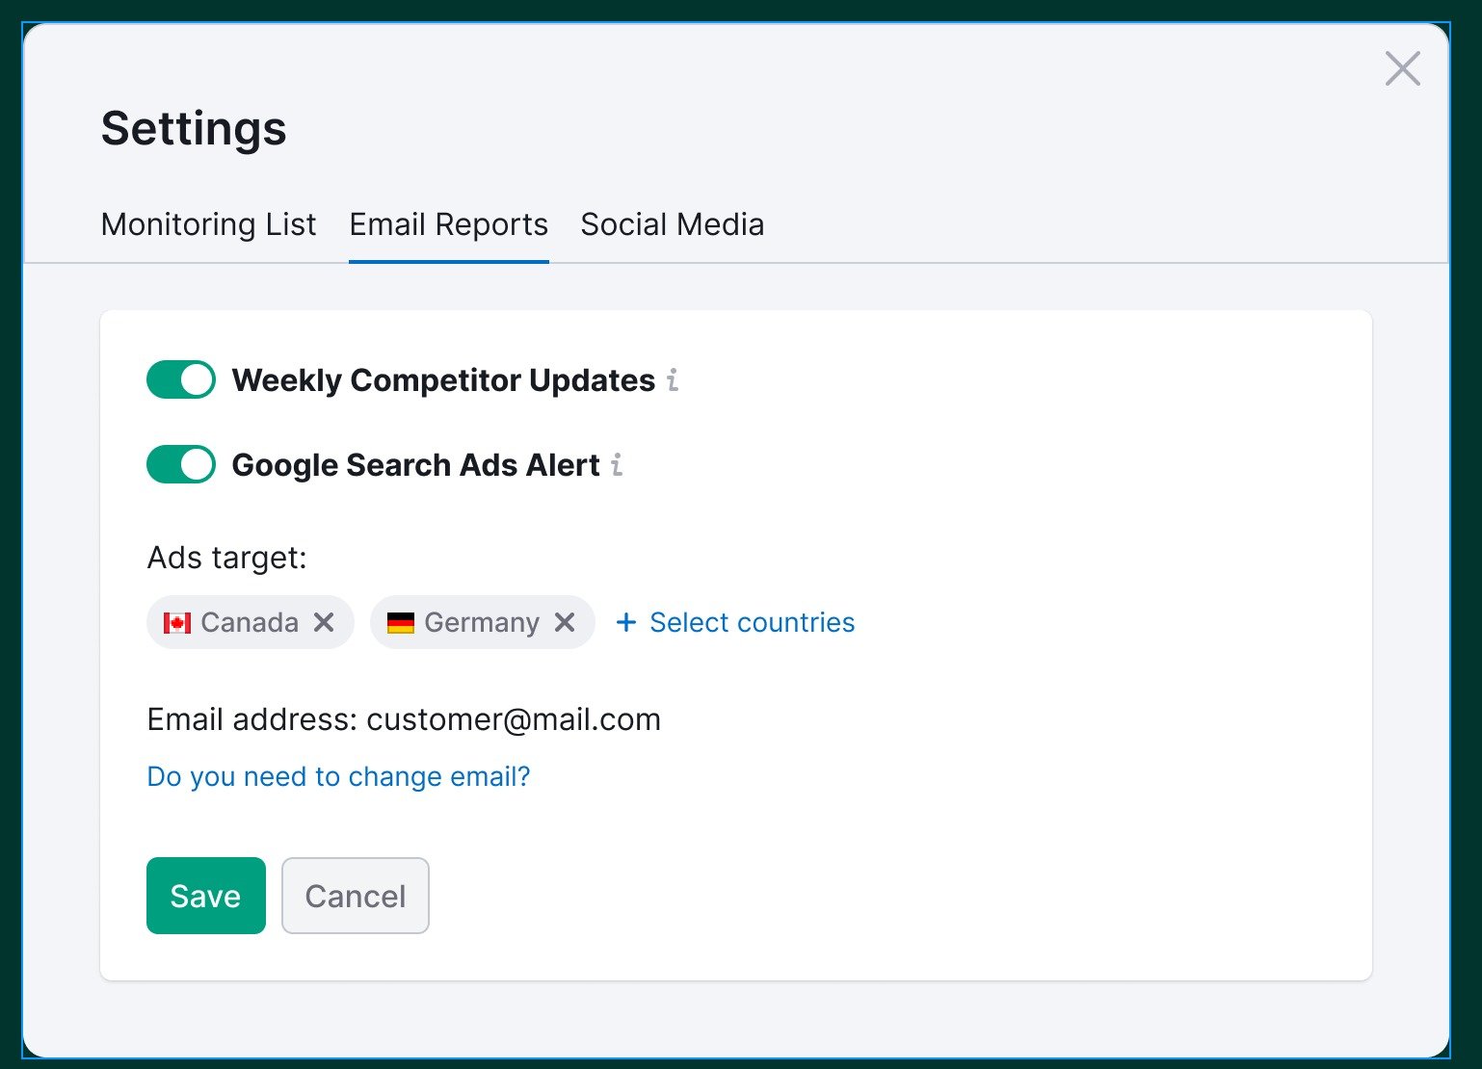The image size is (1482, 1069).
Task: Dismiss the Settings dialog with the X icon
Action: pos(1403,68)
